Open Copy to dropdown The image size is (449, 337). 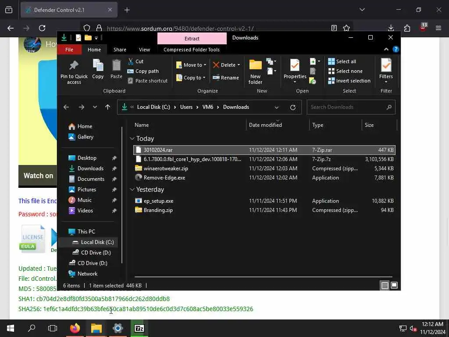[x=191, y=78]
